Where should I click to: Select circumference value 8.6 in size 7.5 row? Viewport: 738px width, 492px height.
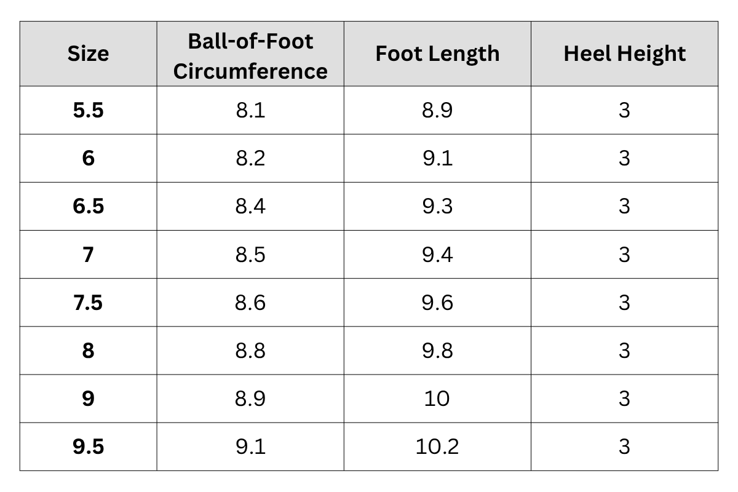pos(250,303)
